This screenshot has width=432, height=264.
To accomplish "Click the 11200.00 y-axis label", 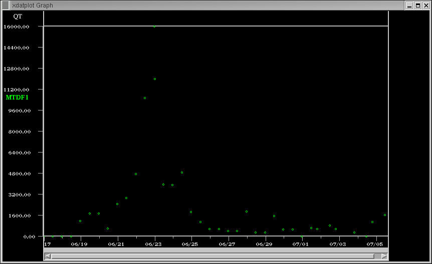I will (x=16, y=89).
